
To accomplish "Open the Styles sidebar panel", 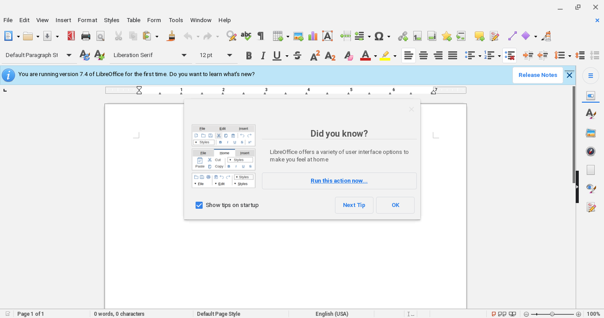I will [591, 114].
